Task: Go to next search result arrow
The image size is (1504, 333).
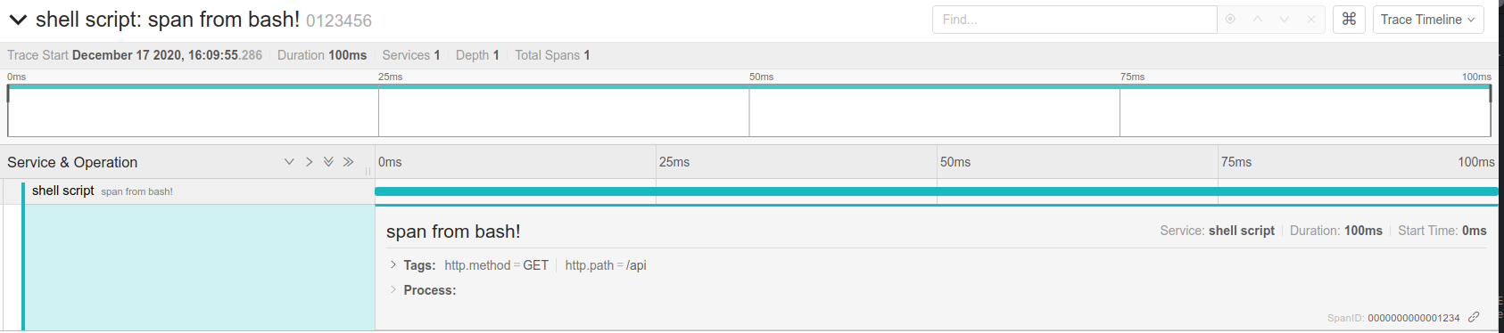Action: pos(1284,20)
